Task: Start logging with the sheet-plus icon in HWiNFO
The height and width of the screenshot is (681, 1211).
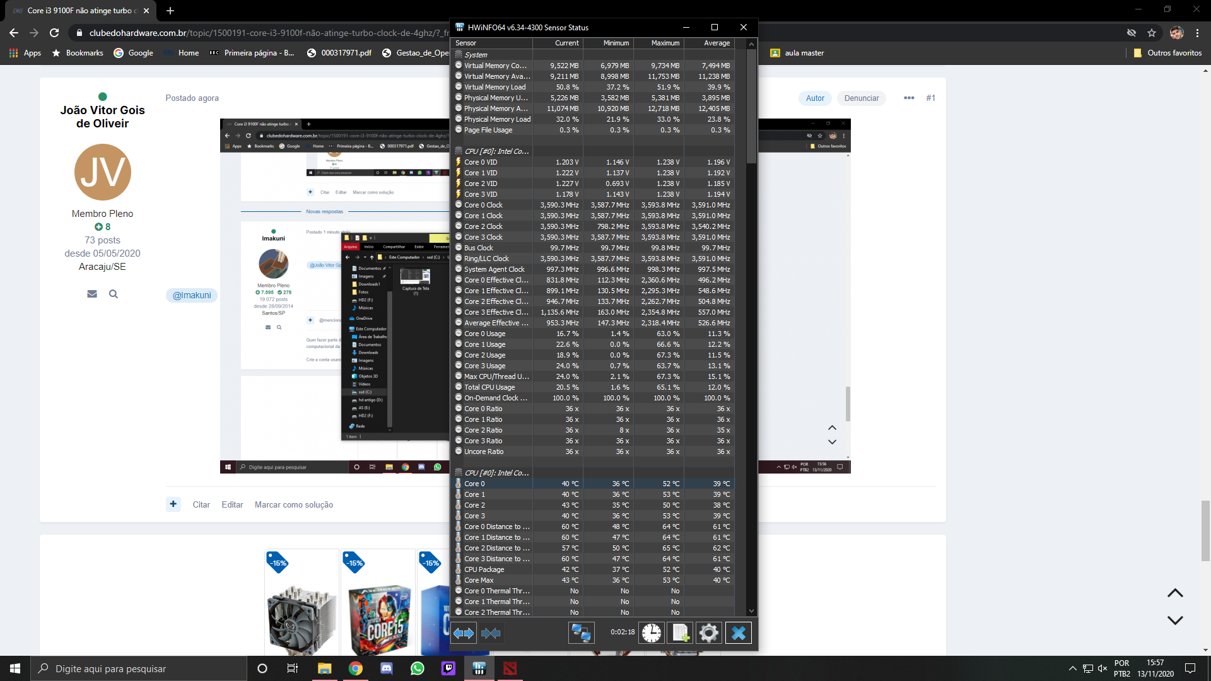Action: pyautogui.click(x=680, y=632)
